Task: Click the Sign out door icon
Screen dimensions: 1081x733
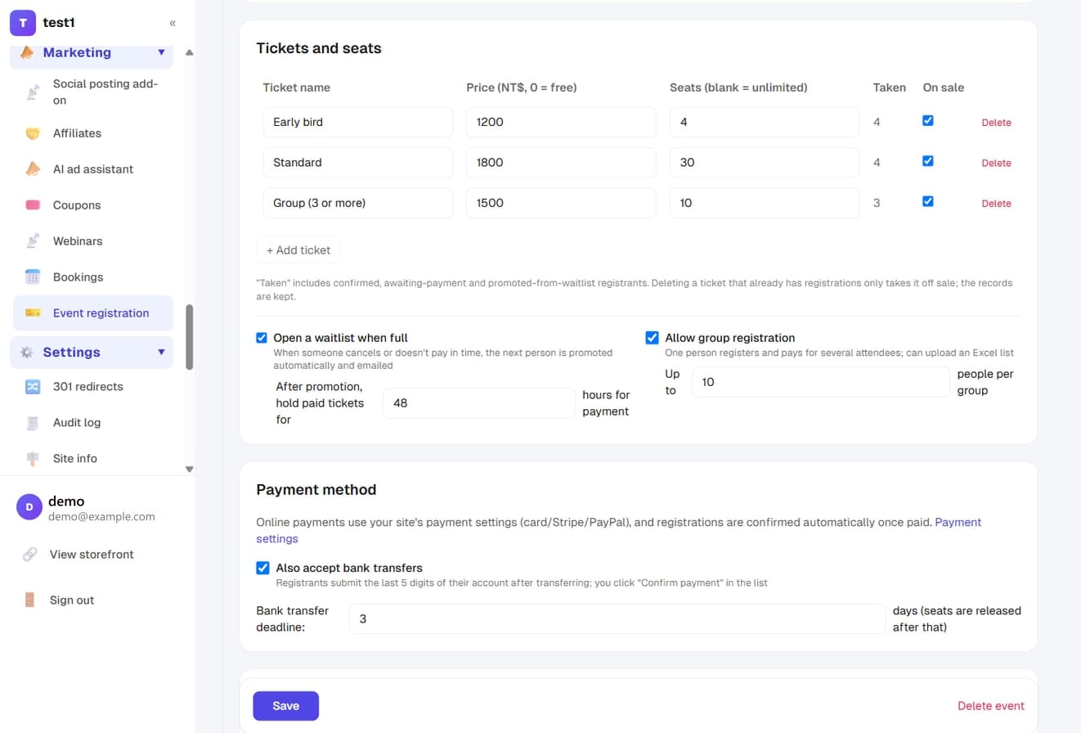Action: click(29, 600)
